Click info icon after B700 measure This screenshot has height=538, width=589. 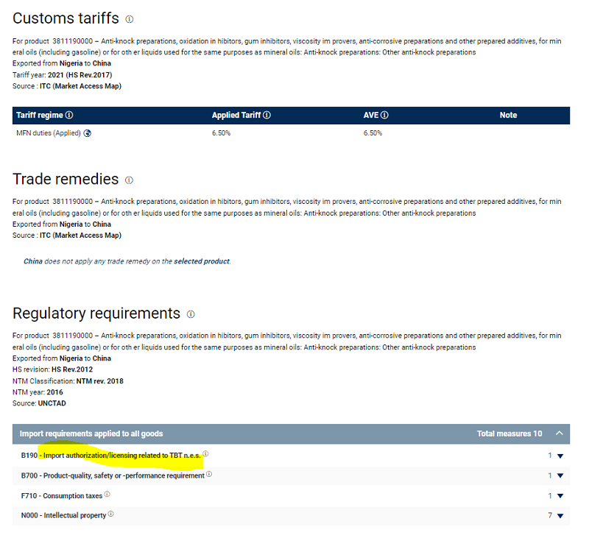(209, 475)
